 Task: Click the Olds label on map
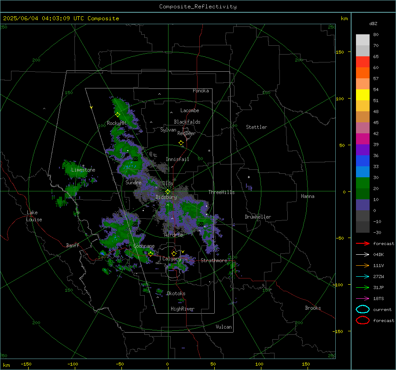click(168, 183)
